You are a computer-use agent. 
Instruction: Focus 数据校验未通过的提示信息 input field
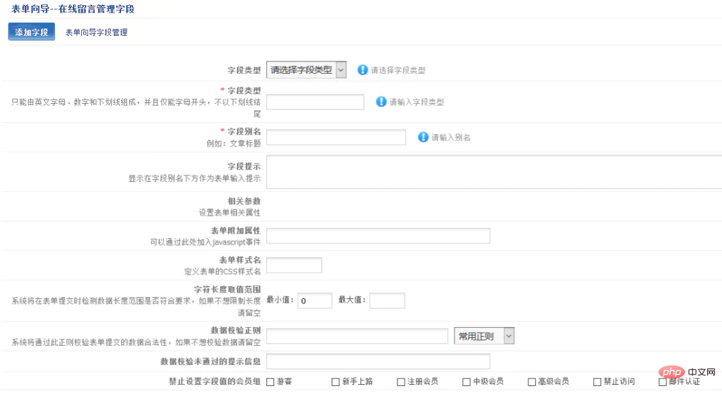(x=378, y=361)
